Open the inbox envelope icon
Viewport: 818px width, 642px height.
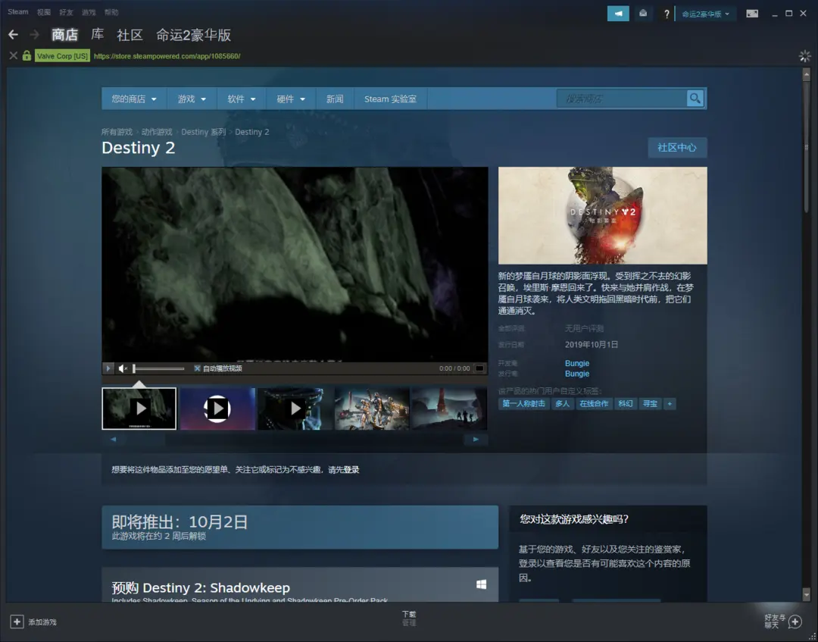click(643, 14)
